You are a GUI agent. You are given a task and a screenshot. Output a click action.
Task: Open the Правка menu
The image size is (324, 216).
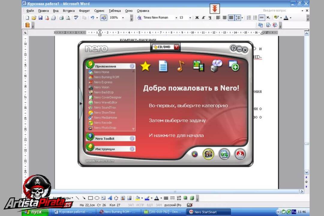[x=43, y=11]
